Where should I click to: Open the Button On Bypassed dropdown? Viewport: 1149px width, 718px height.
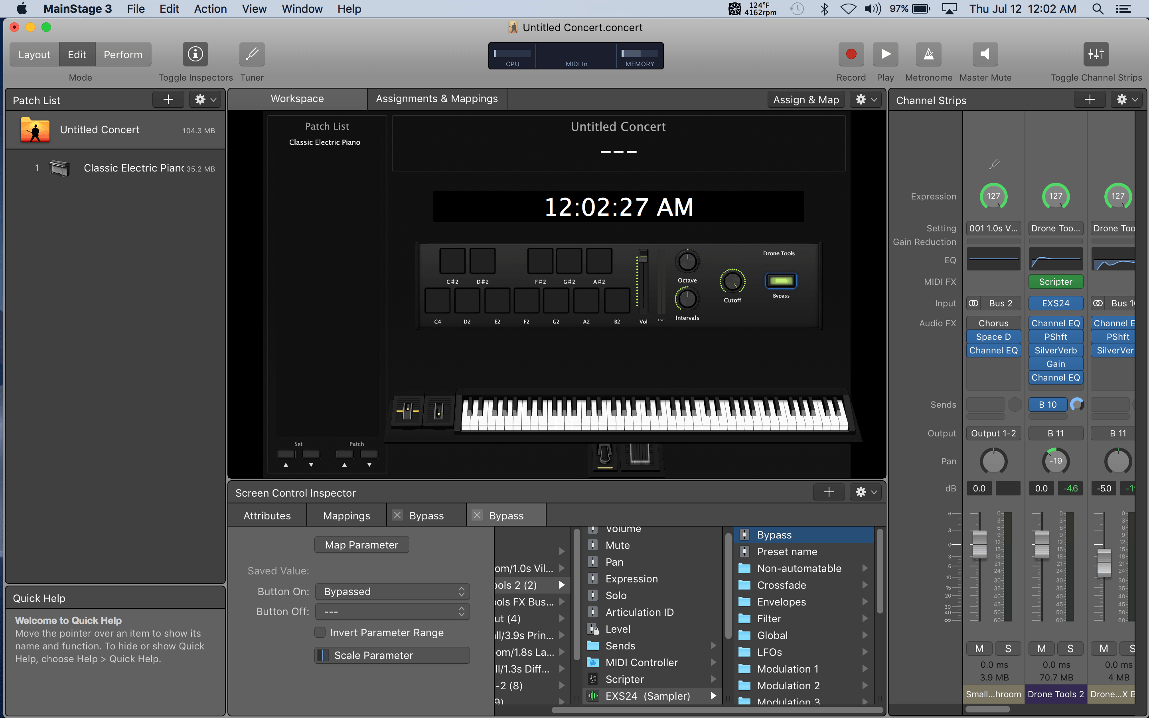coord(392,592)
